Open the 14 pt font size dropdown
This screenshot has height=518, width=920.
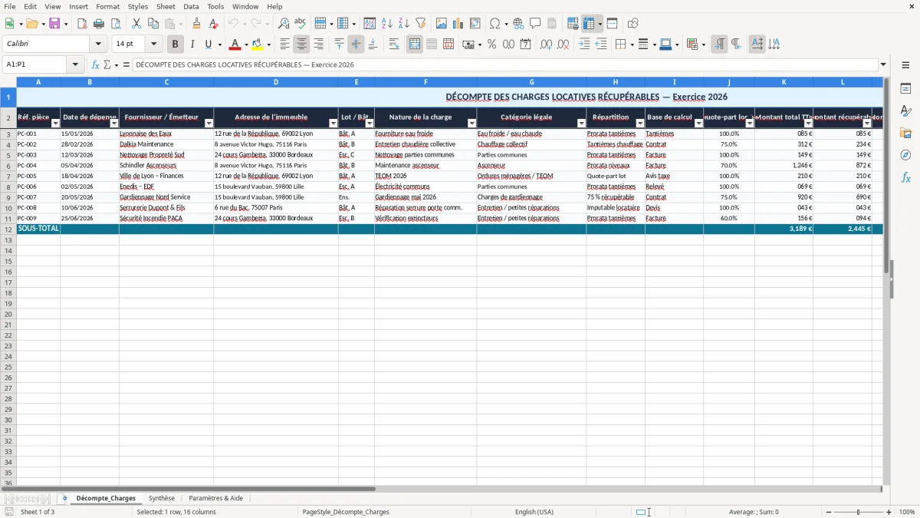pos(153,45)
